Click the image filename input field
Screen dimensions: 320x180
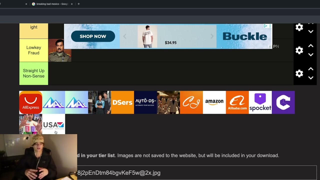click(195, 173)
